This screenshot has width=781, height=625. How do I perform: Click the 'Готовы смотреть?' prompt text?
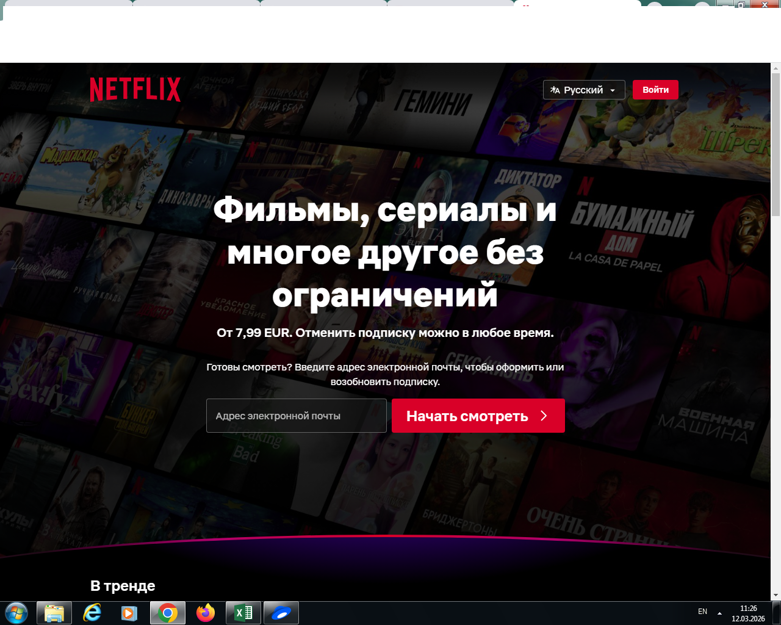[385, 374]
